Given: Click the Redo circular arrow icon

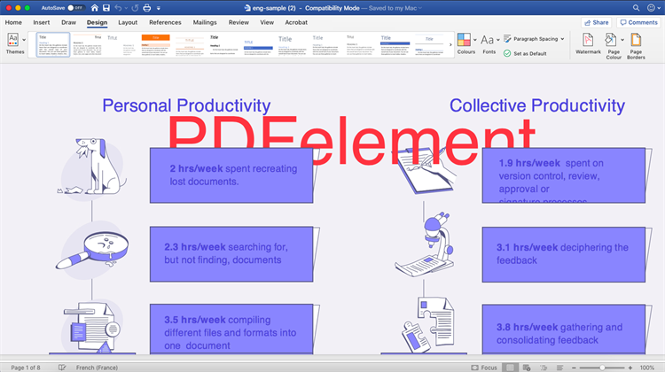Looking at the screenshot, I should click(135, 8).
